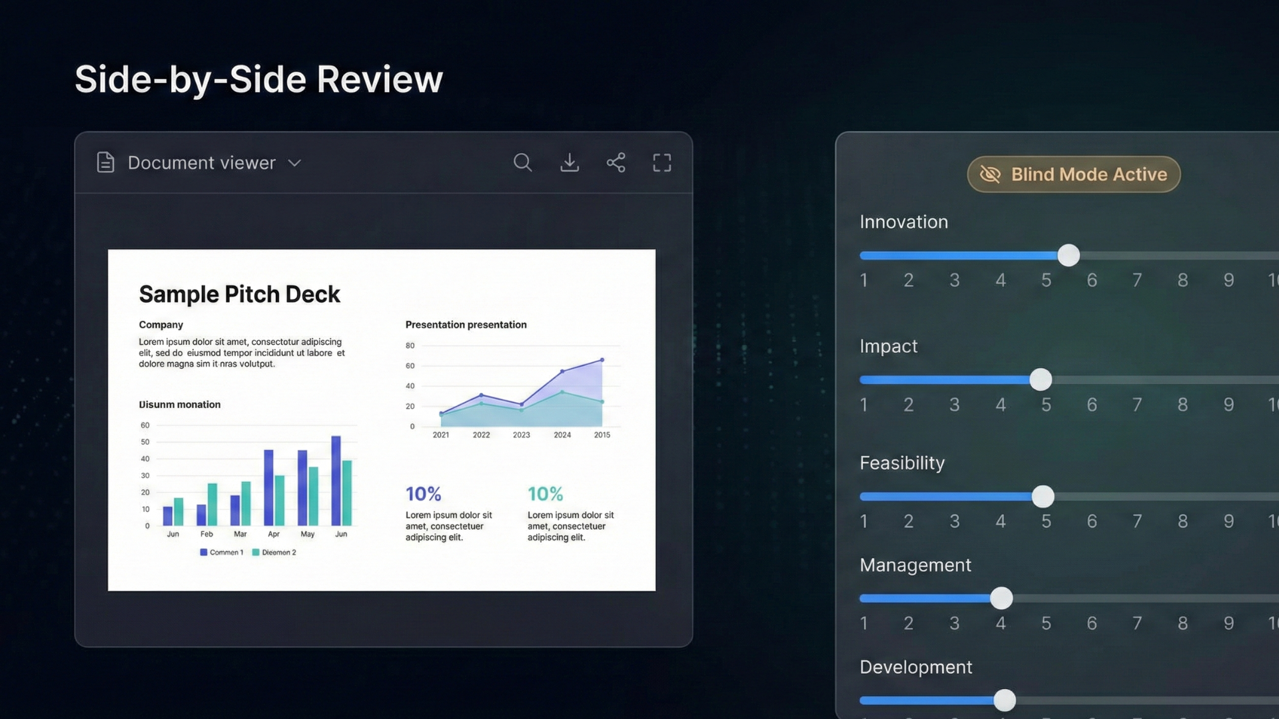The width and height of the screenshot is (1279, 719).
Task: Click the Management slider handle
Action: (x=1001, y=599)
